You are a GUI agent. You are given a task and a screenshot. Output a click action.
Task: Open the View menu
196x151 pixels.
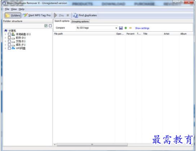click(14, 9)
